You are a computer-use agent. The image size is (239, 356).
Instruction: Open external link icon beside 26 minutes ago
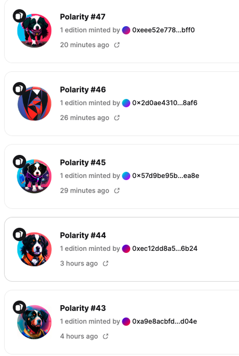117,118
